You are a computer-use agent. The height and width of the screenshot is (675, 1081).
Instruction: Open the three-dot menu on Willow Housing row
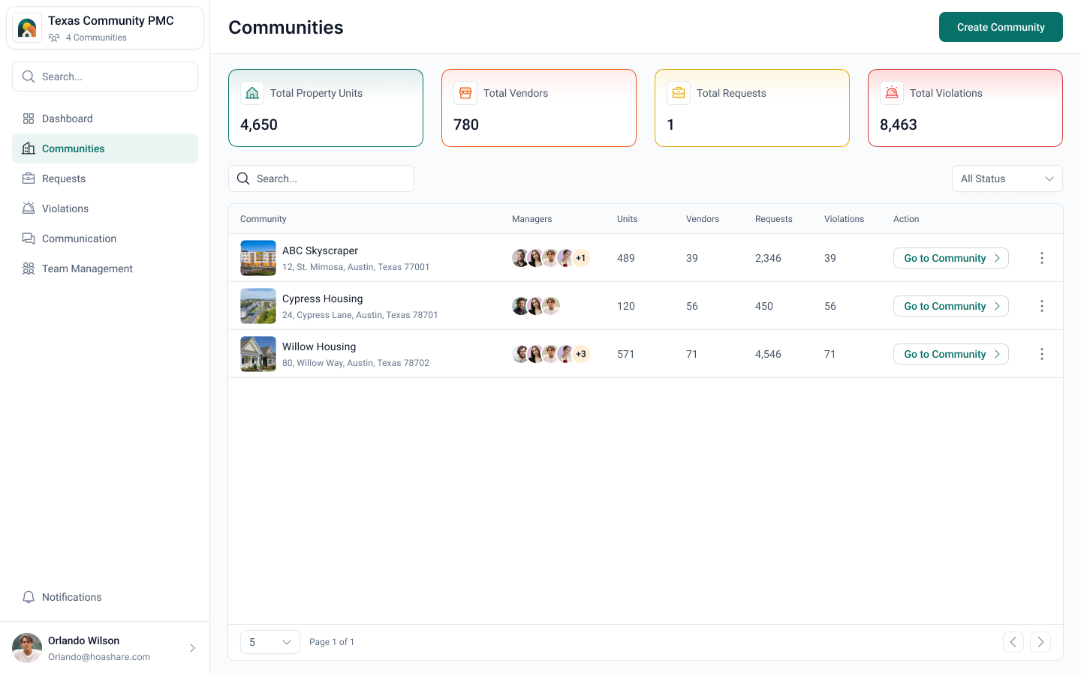1042,353
